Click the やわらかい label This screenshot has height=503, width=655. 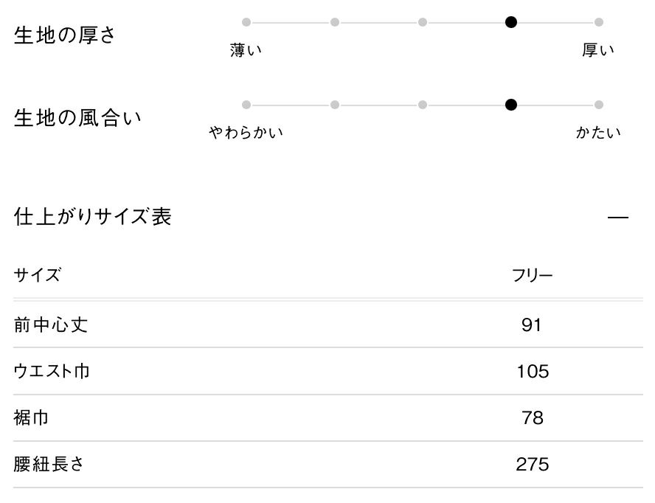(x=246, y=133)
